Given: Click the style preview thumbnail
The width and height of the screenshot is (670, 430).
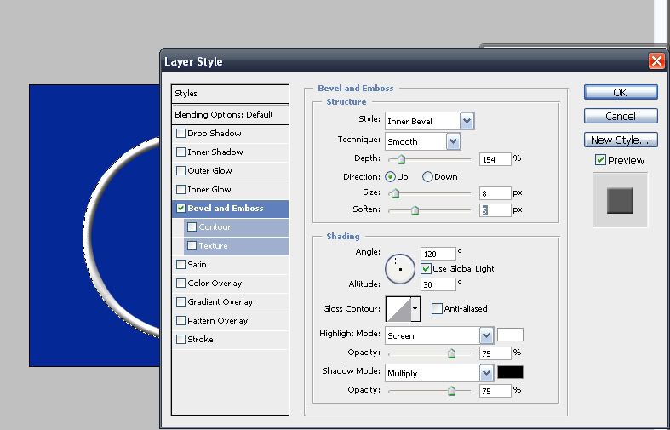Looking at the screenshot, I should tap(620, 200).
